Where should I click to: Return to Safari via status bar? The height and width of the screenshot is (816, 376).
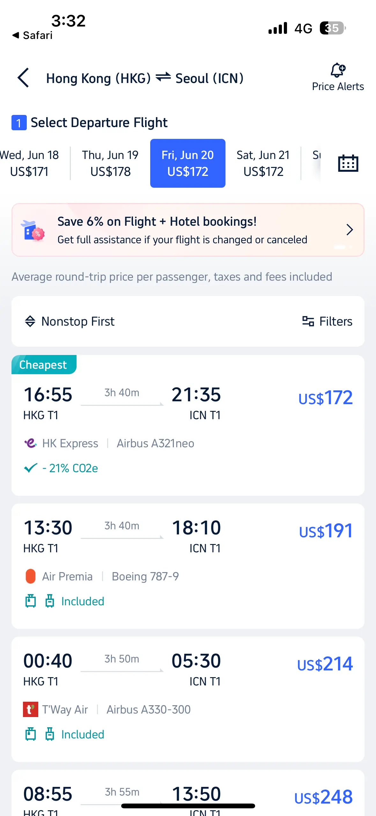tap(32, 35)
